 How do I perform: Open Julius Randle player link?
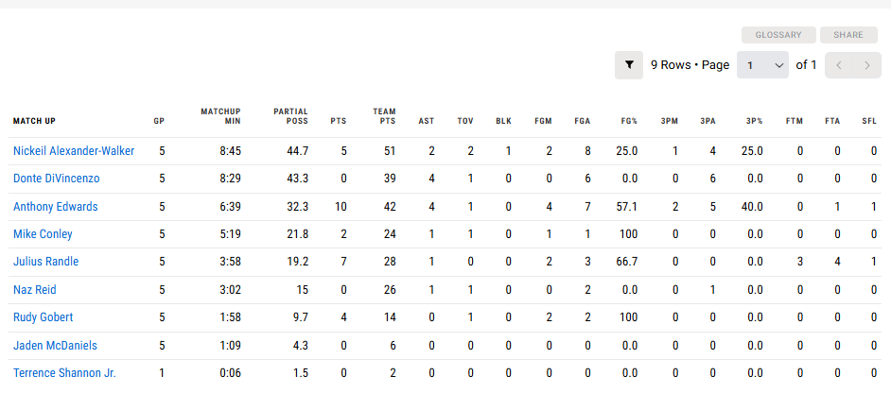coord(46,262)
